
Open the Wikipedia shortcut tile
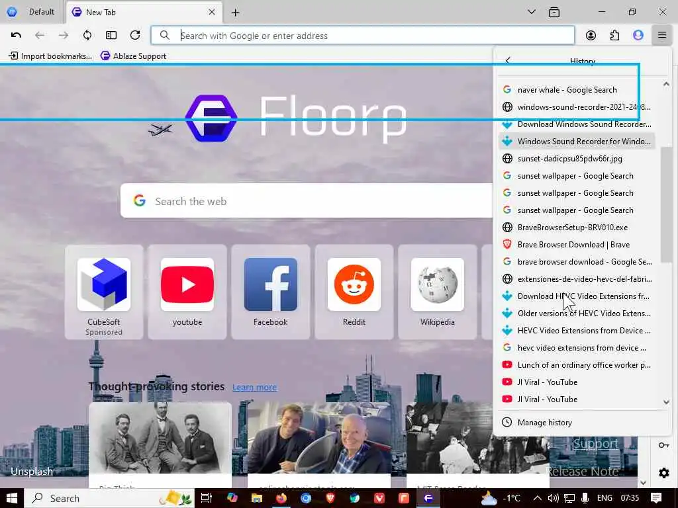pos(438,292)
